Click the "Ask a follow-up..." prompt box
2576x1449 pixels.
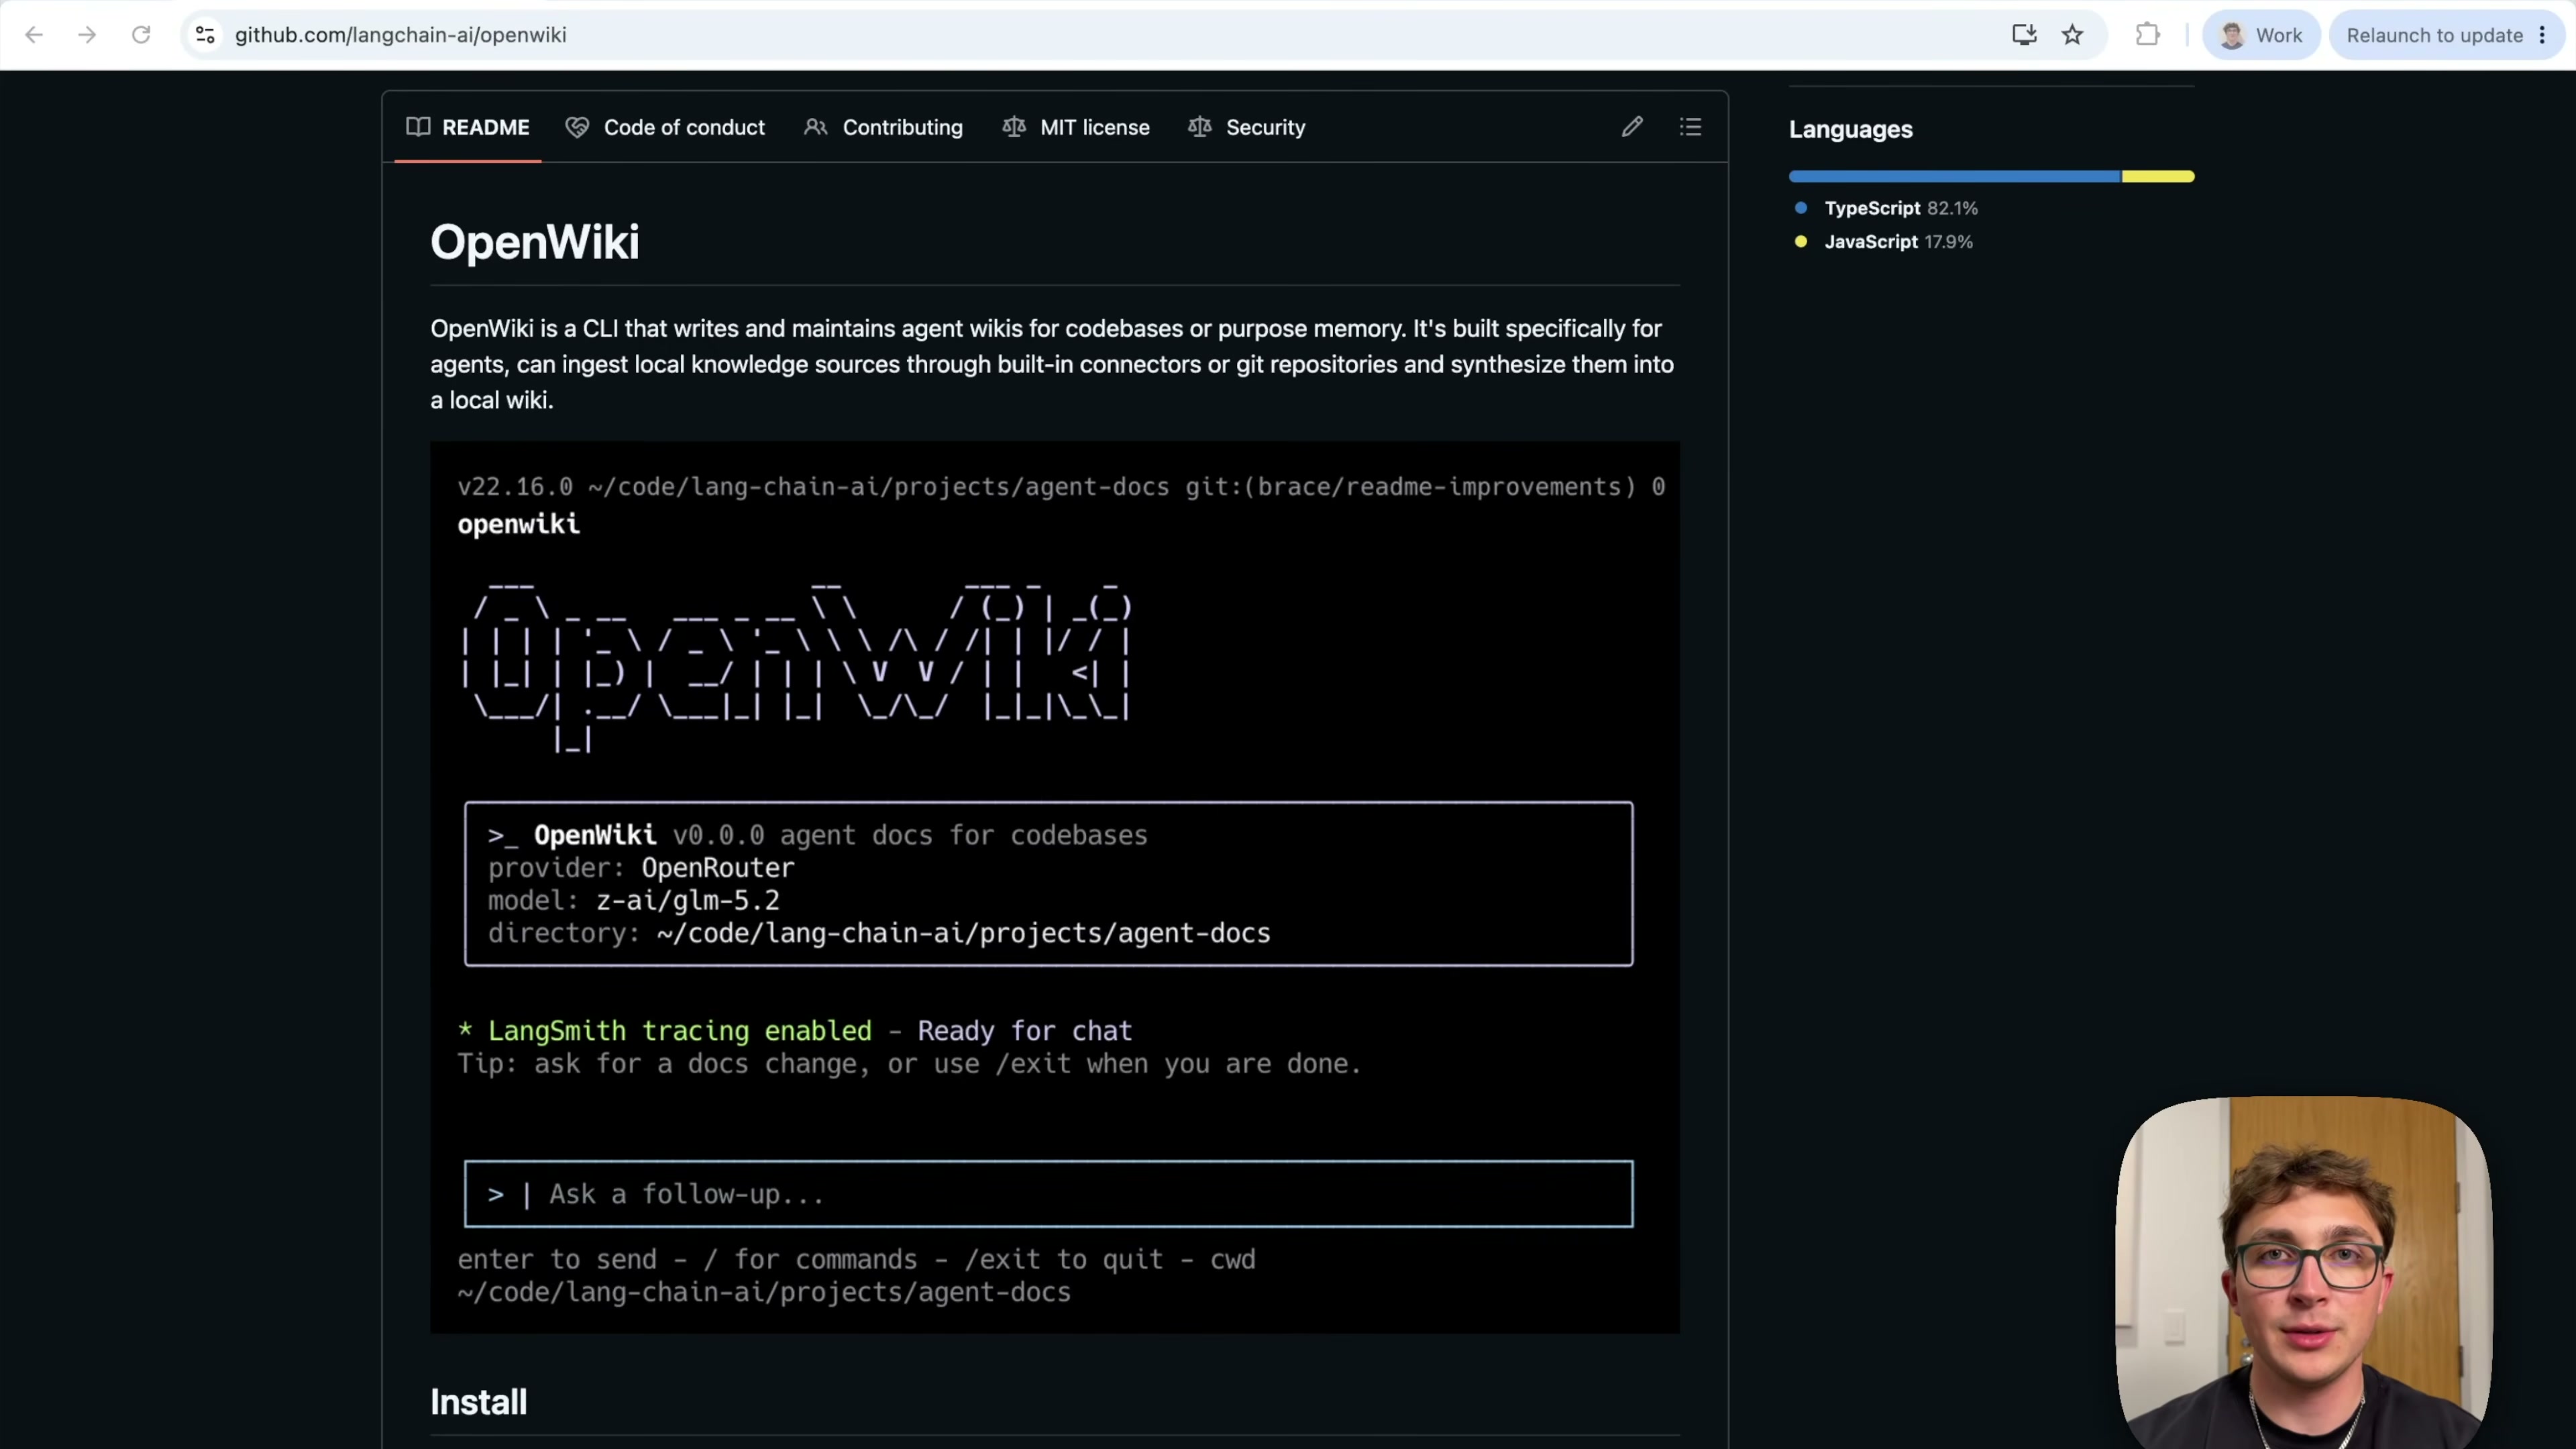[x=1048, y=1194]
